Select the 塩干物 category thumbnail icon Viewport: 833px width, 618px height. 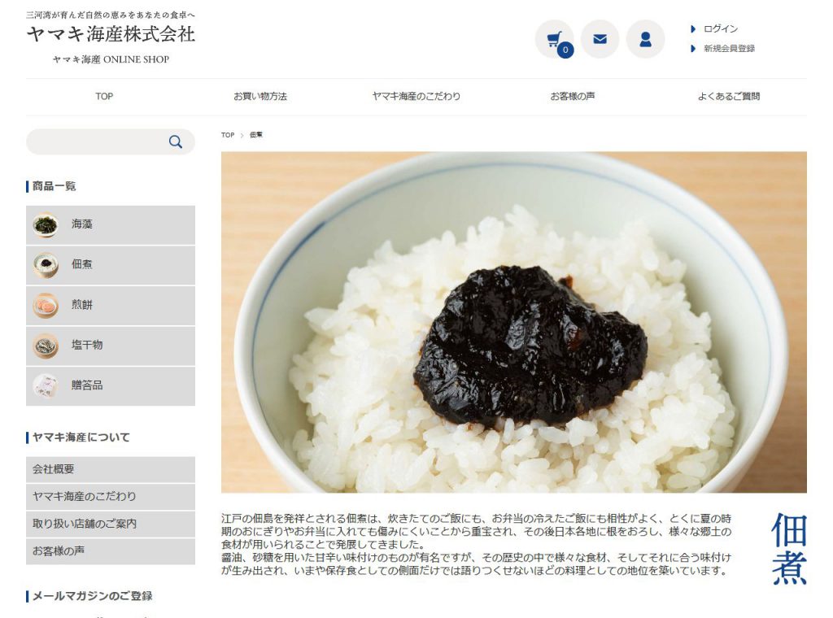(x=46, y=346)
